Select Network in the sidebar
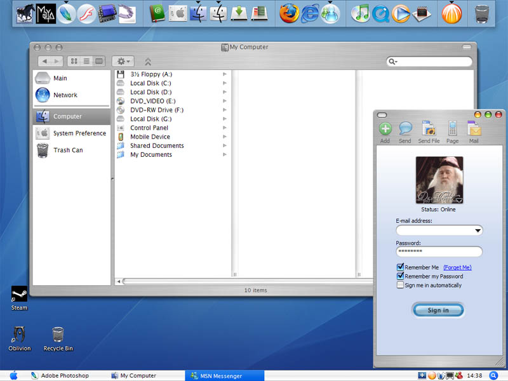This screenshot has width=508, height=381. click(72, 95)
